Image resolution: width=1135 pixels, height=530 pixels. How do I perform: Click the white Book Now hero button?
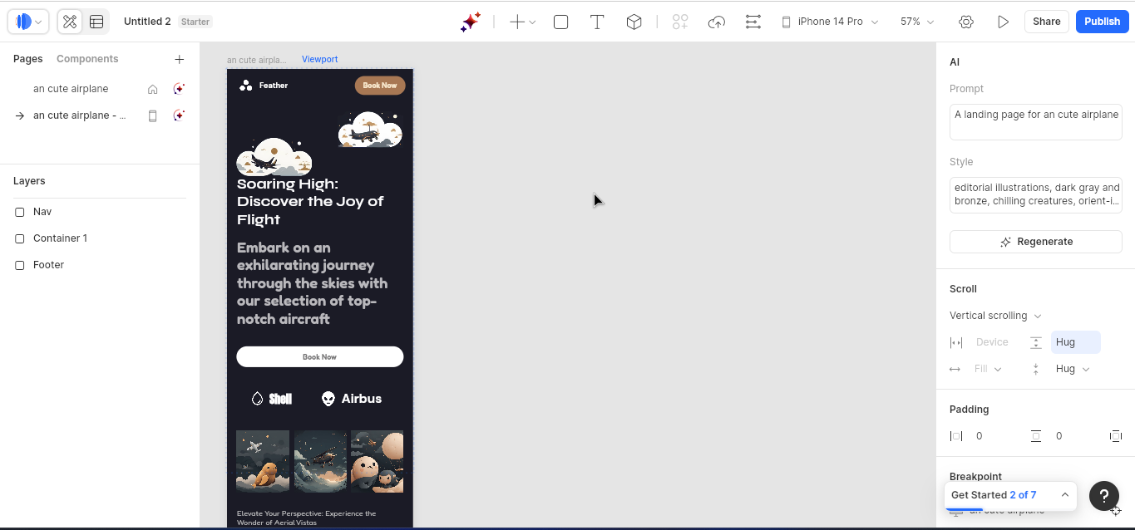coord(320,357)
